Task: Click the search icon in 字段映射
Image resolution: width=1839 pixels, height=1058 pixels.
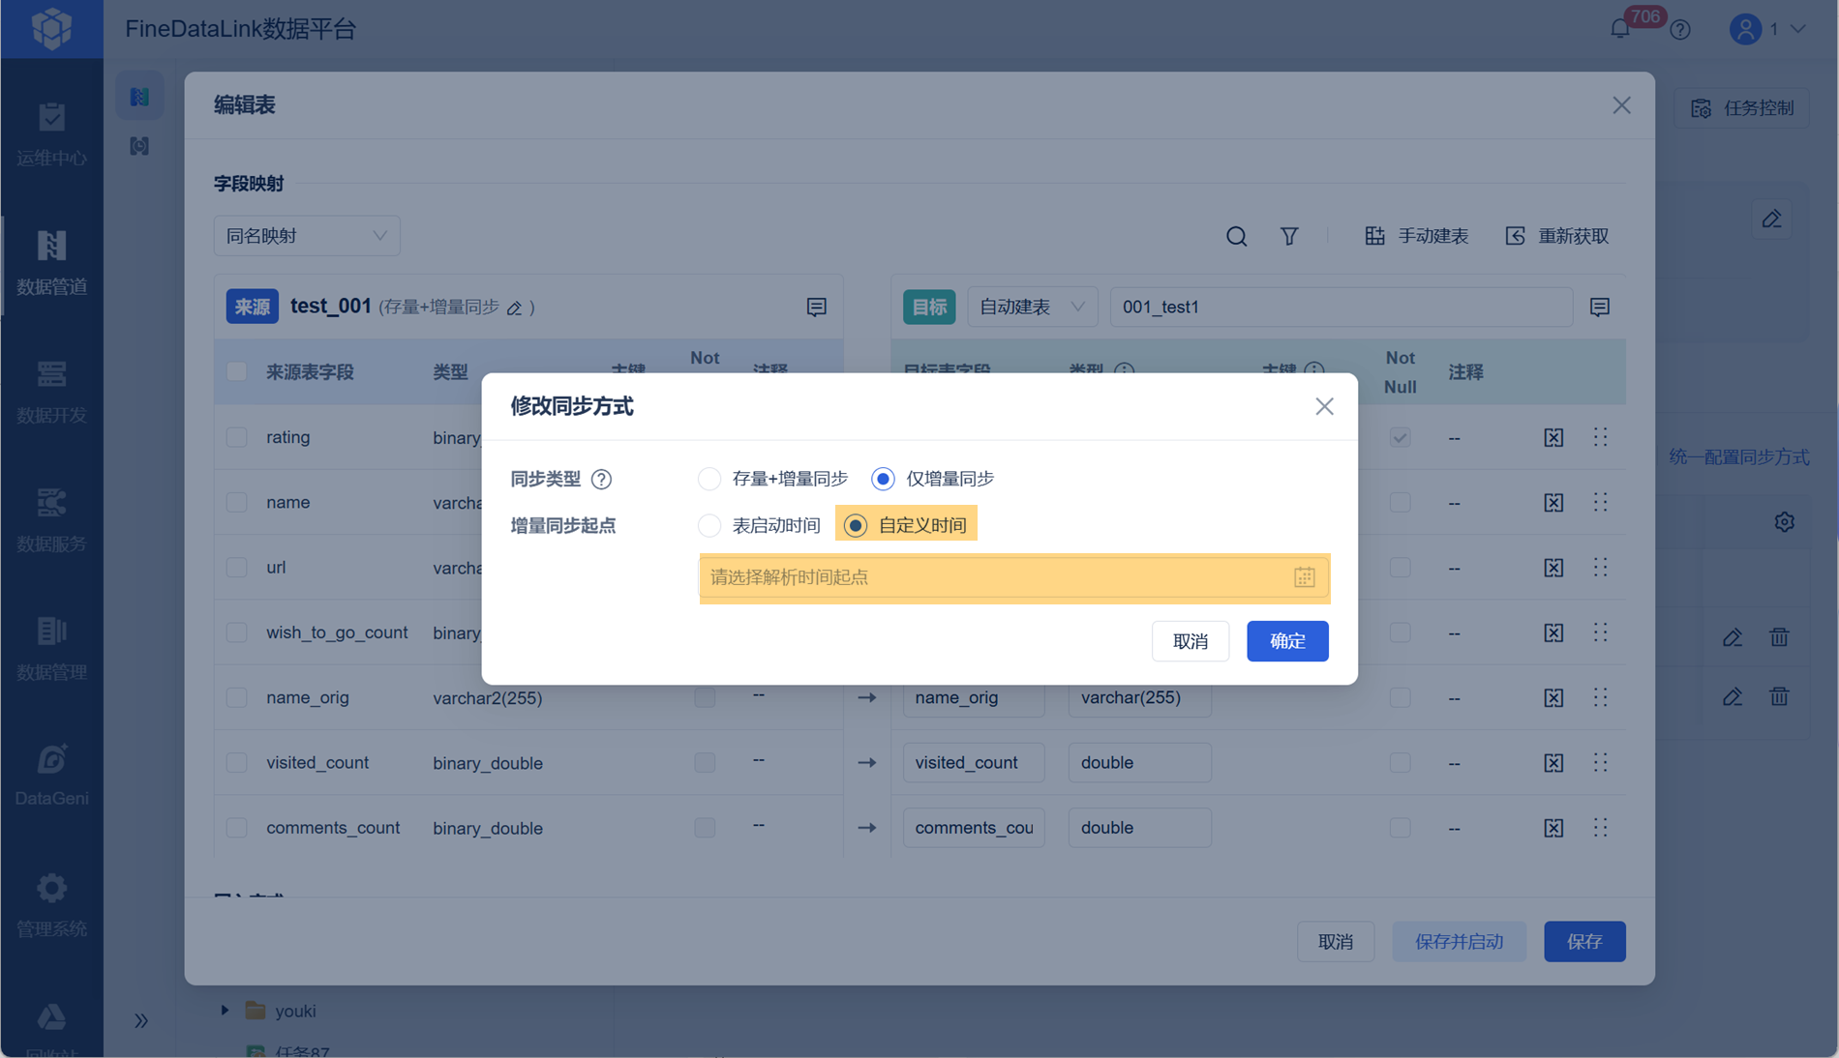Action: [x=1236, y=236]
